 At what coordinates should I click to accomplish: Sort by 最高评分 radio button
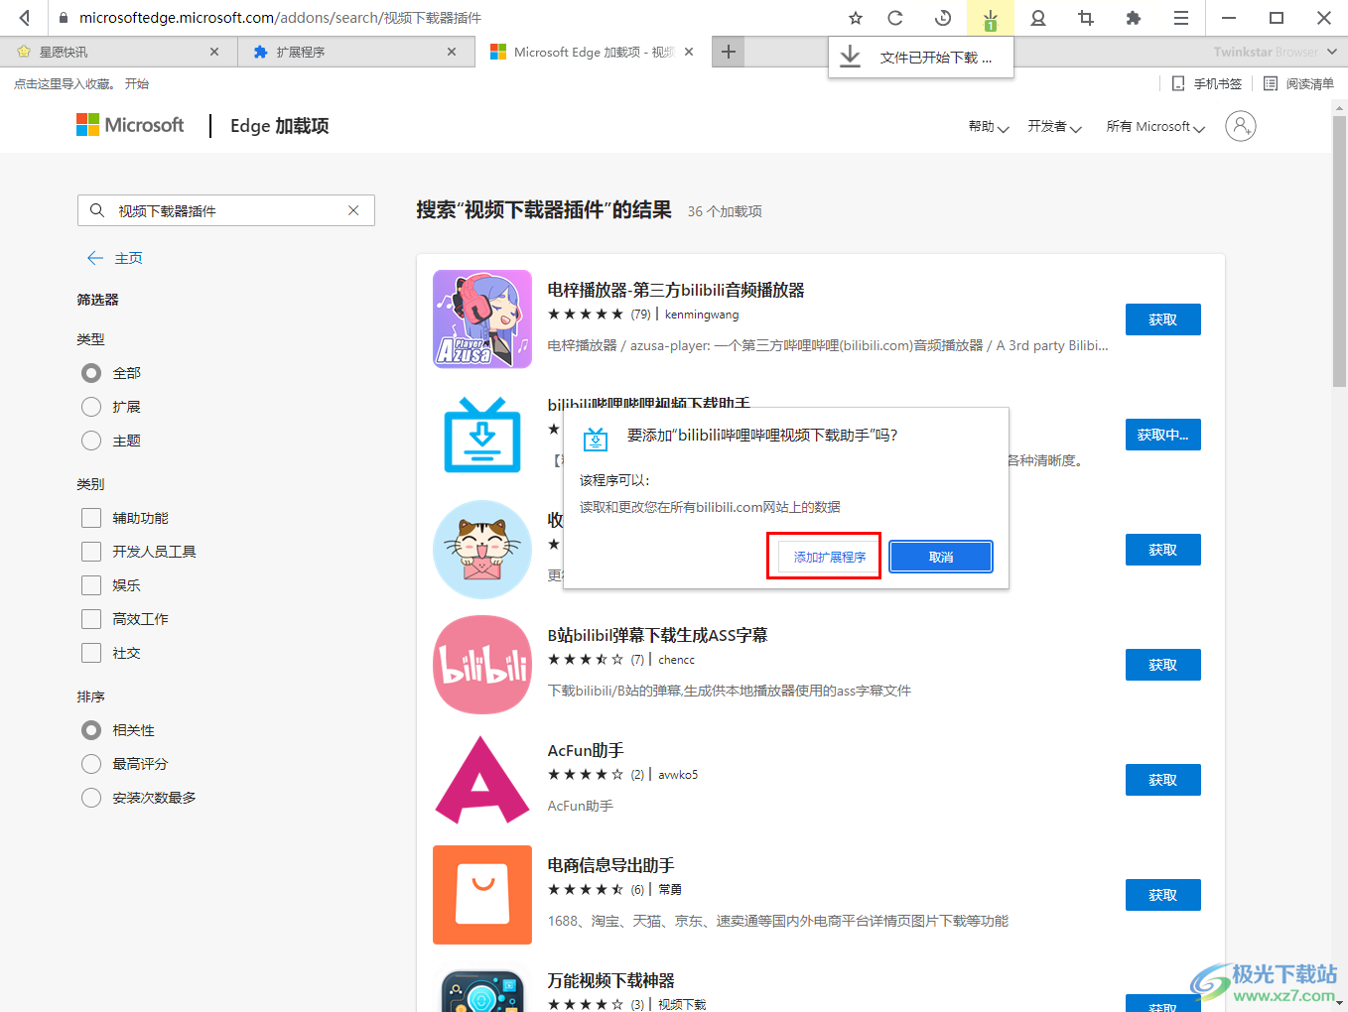click(x=91, y=764)
